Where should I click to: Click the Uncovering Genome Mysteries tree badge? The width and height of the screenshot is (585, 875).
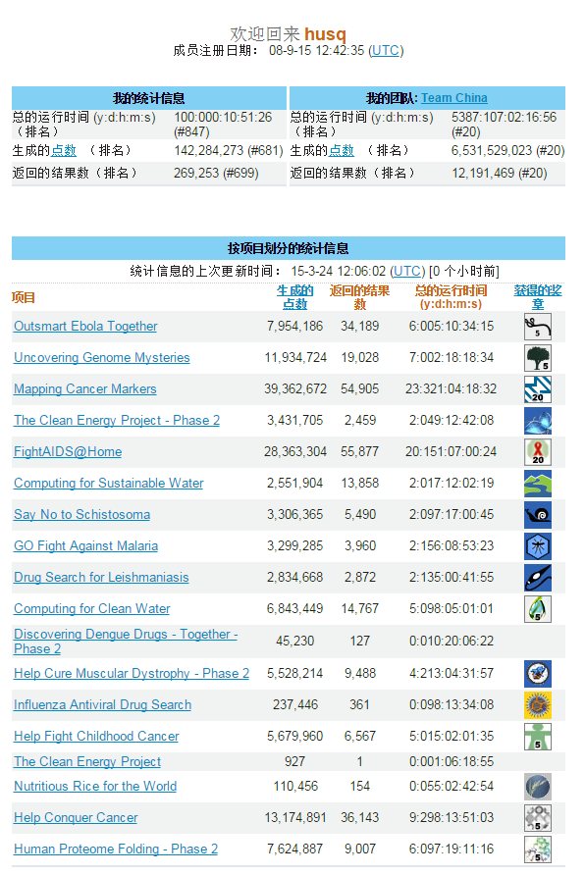click(x=538, y=358)
